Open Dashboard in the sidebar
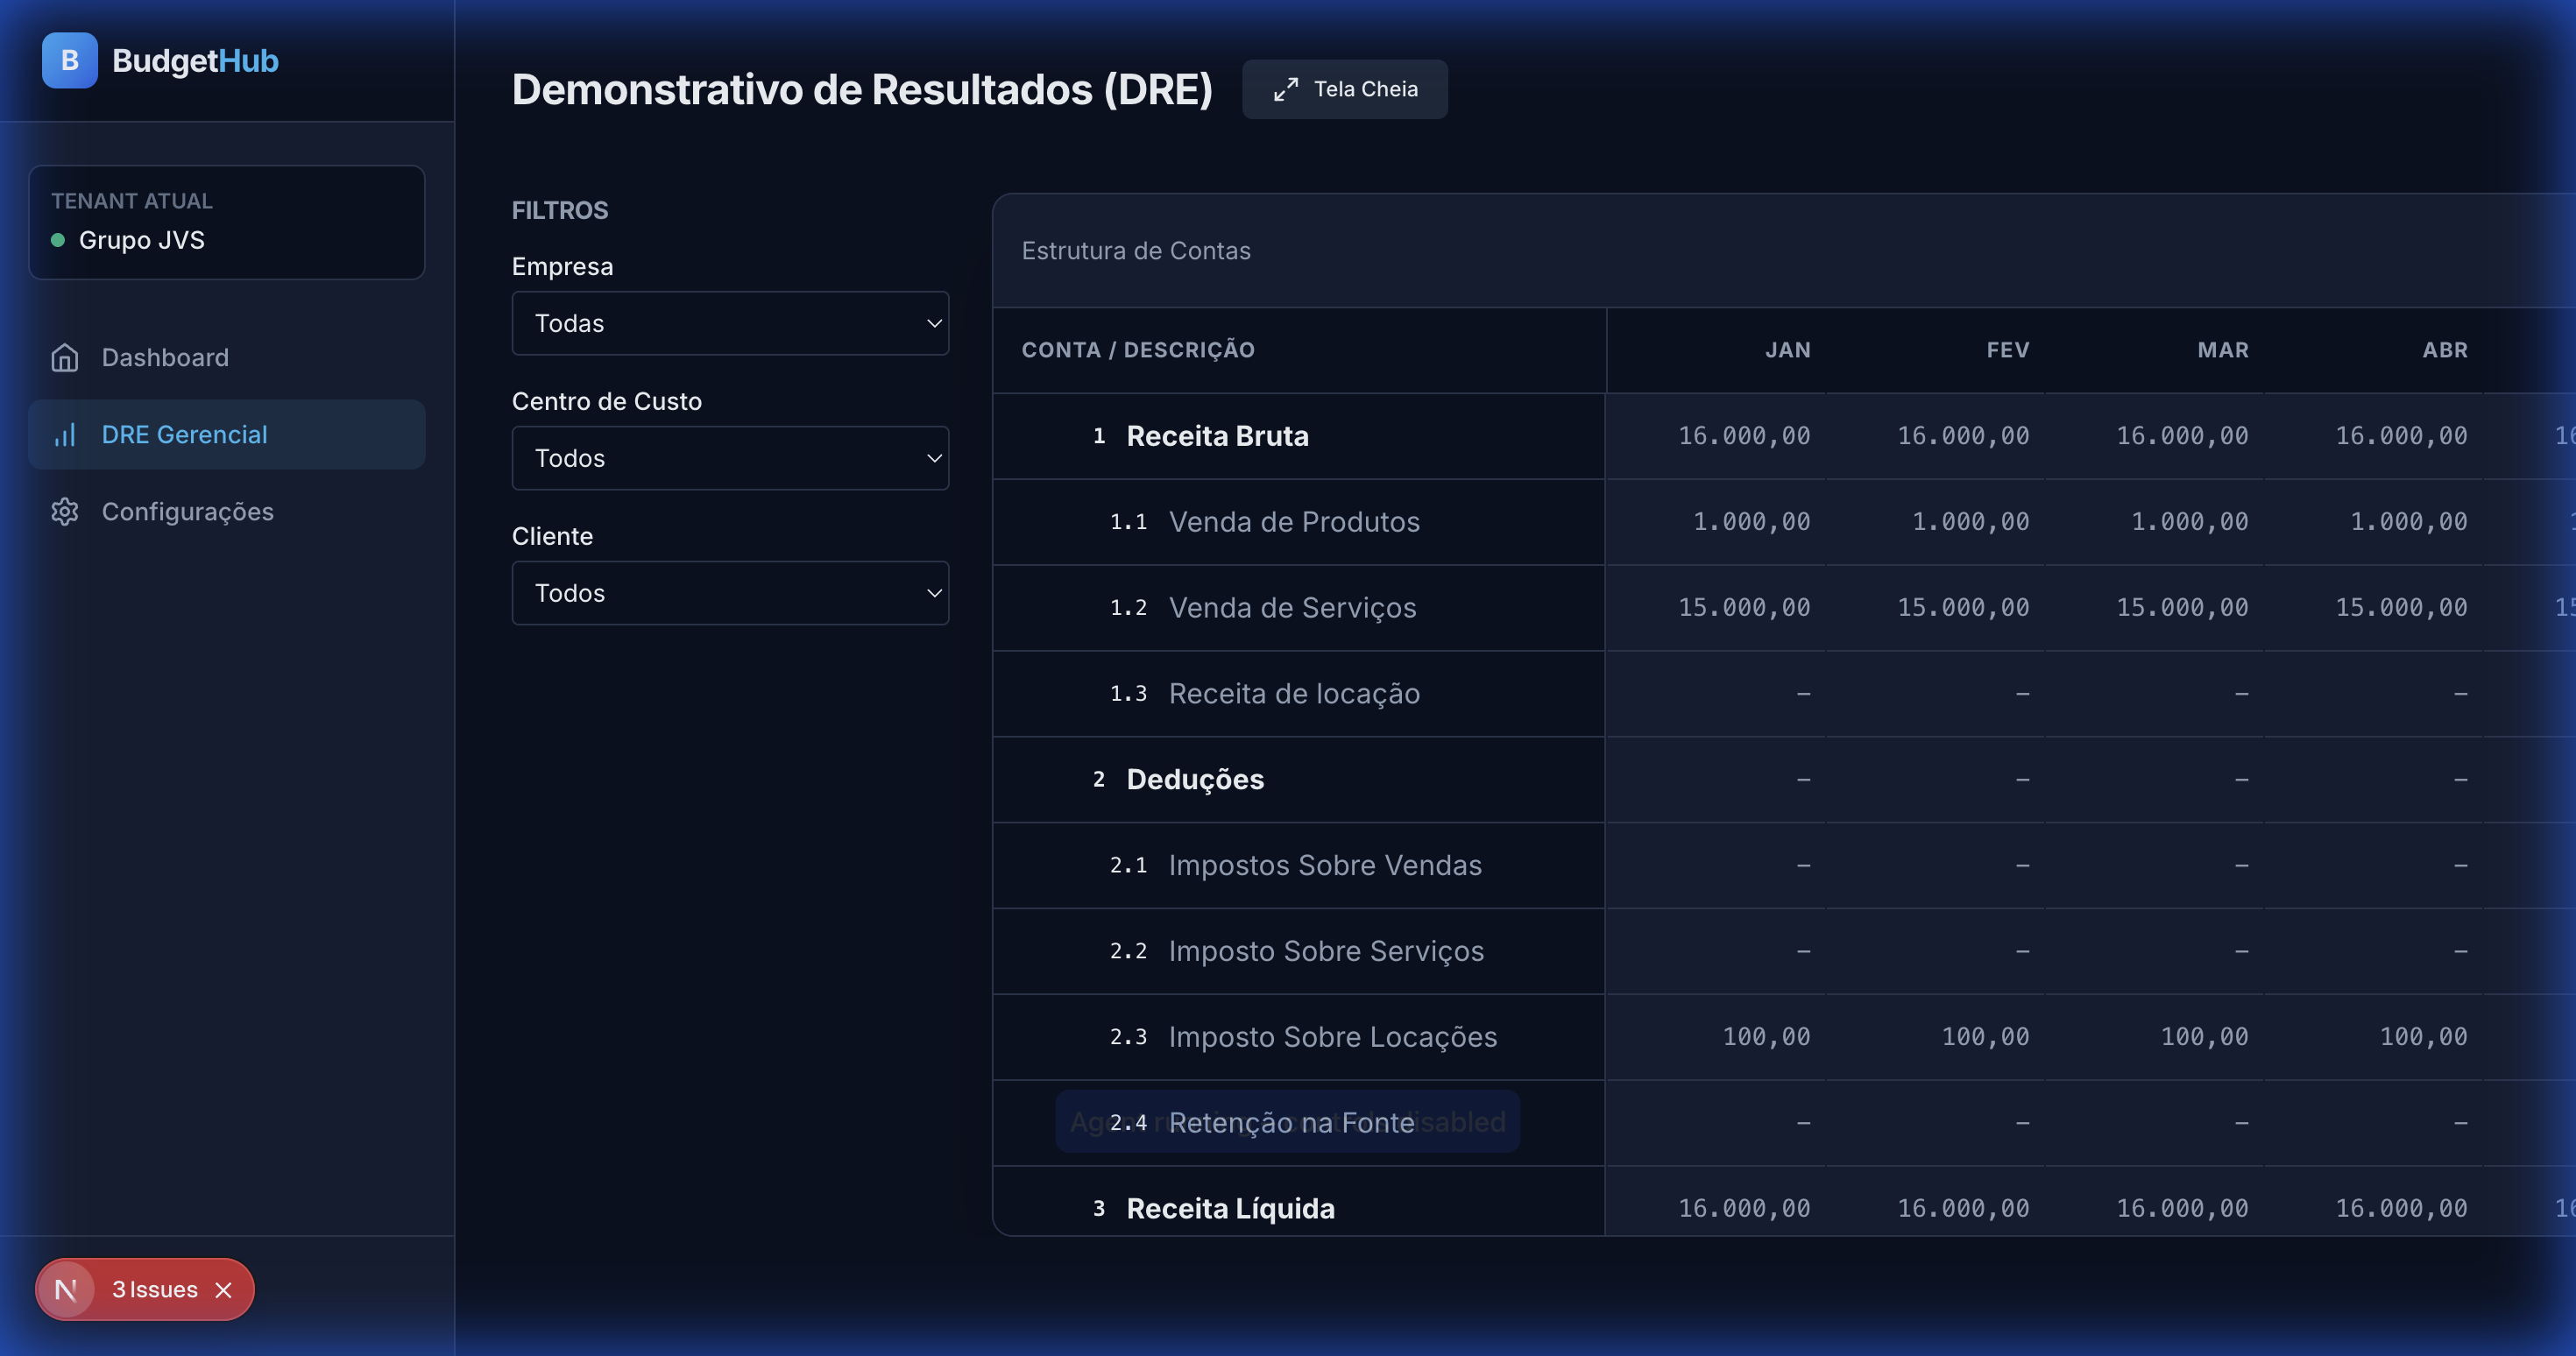This screenshot has height=1356, width=2576. pos(166,358)
